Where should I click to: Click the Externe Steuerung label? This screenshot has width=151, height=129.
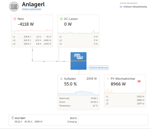(x=99, y=68)
